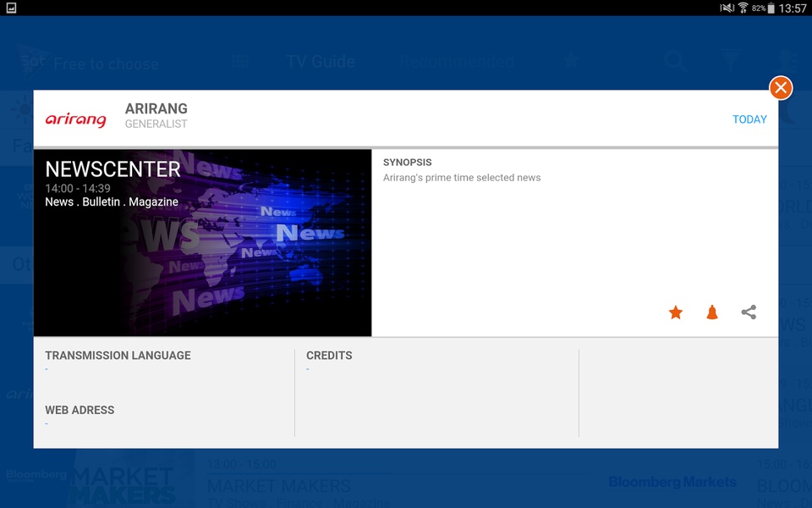Click the GENERALIST channel category text

[156, 124]
